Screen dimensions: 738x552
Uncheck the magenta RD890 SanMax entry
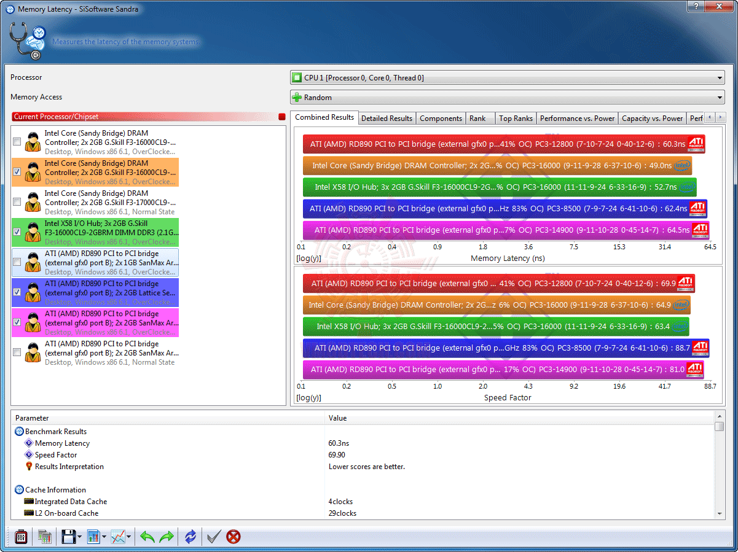tap(17, 322)
